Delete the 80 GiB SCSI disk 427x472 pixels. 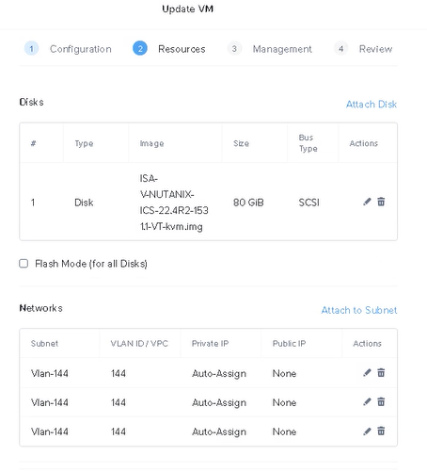[x=381, y=202]
